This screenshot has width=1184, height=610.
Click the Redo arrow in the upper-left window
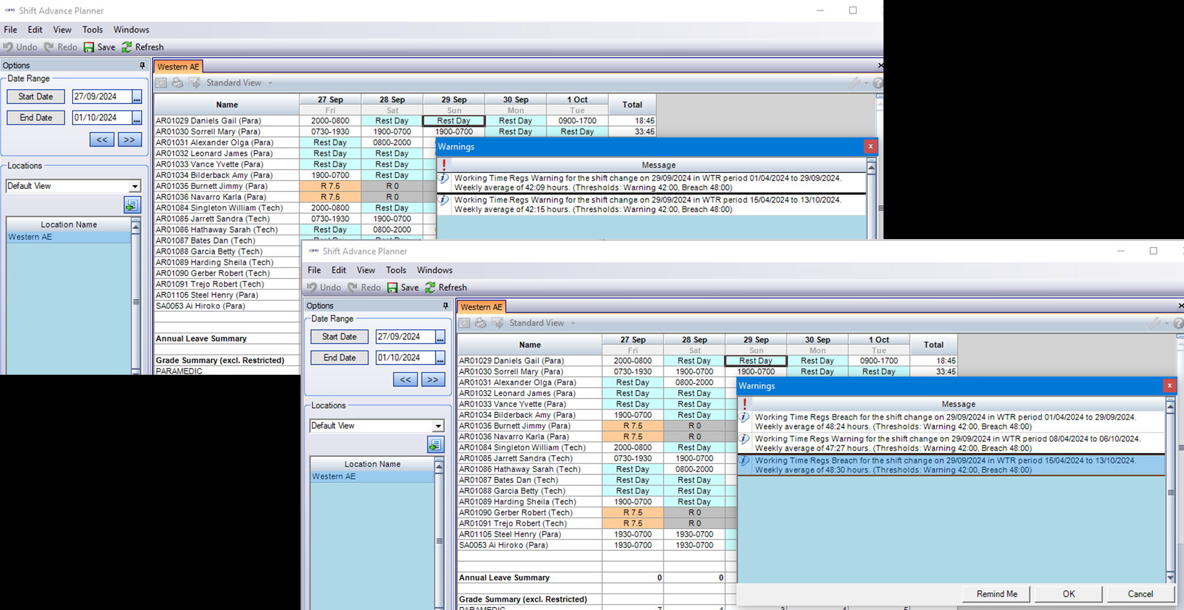click(x=49, y=47)
